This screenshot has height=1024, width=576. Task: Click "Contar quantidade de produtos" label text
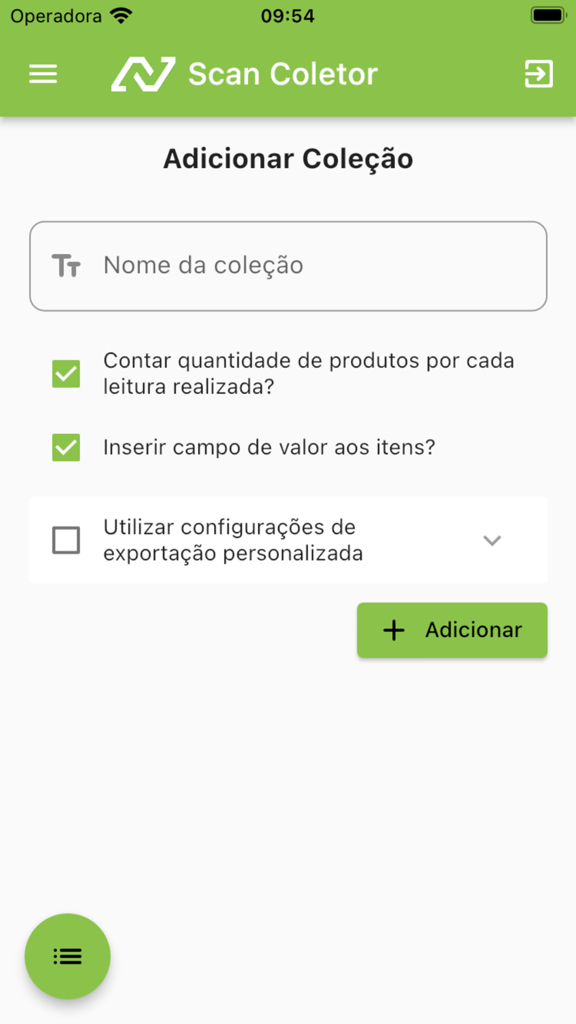point(308,373)
